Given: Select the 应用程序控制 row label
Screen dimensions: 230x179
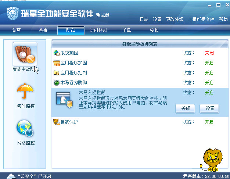Looking at the screenshot, I should (73, 73).
